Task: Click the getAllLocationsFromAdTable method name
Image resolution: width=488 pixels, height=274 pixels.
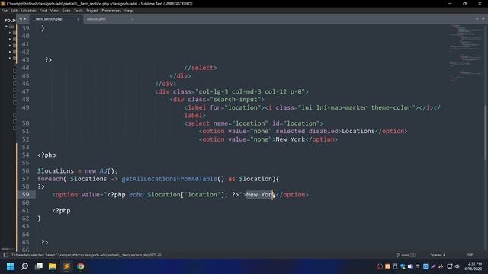Action: click(169, 179)
